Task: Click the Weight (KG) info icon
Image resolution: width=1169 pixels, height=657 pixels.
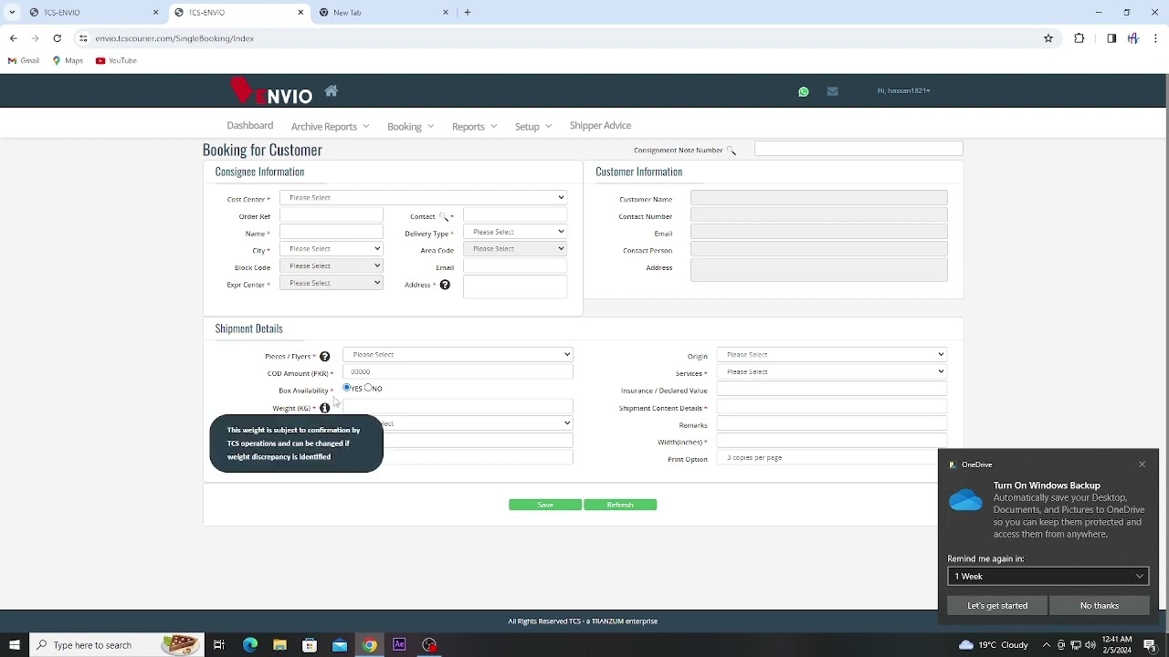Action: pyautogui.click(x=324, y=408)
